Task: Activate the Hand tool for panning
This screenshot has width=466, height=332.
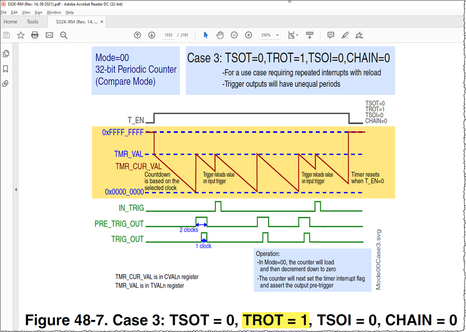Action: pos(220,35)
